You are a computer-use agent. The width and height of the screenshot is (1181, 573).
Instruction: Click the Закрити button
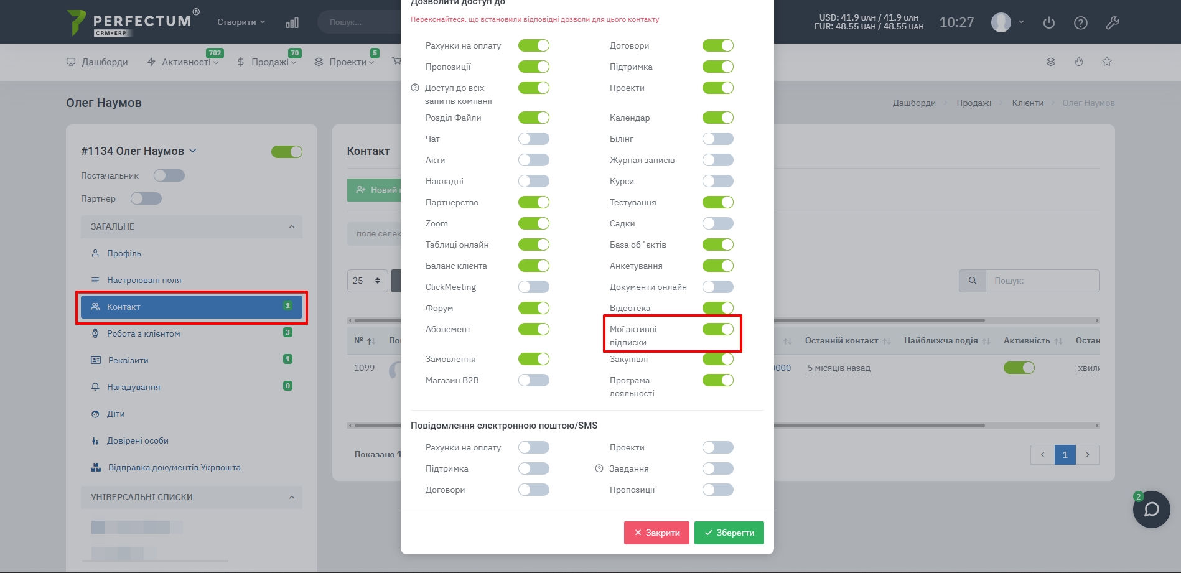click(656, 533)
